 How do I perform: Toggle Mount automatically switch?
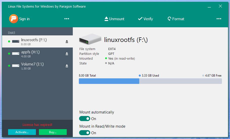pos(85,119)
